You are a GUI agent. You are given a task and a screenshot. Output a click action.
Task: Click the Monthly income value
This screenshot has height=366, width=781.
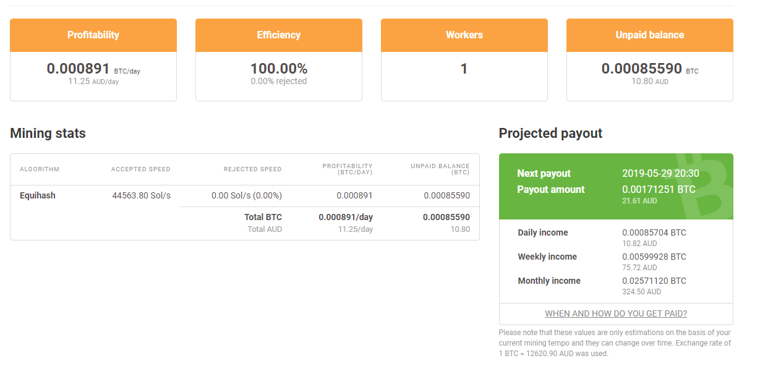click(654, 281)
